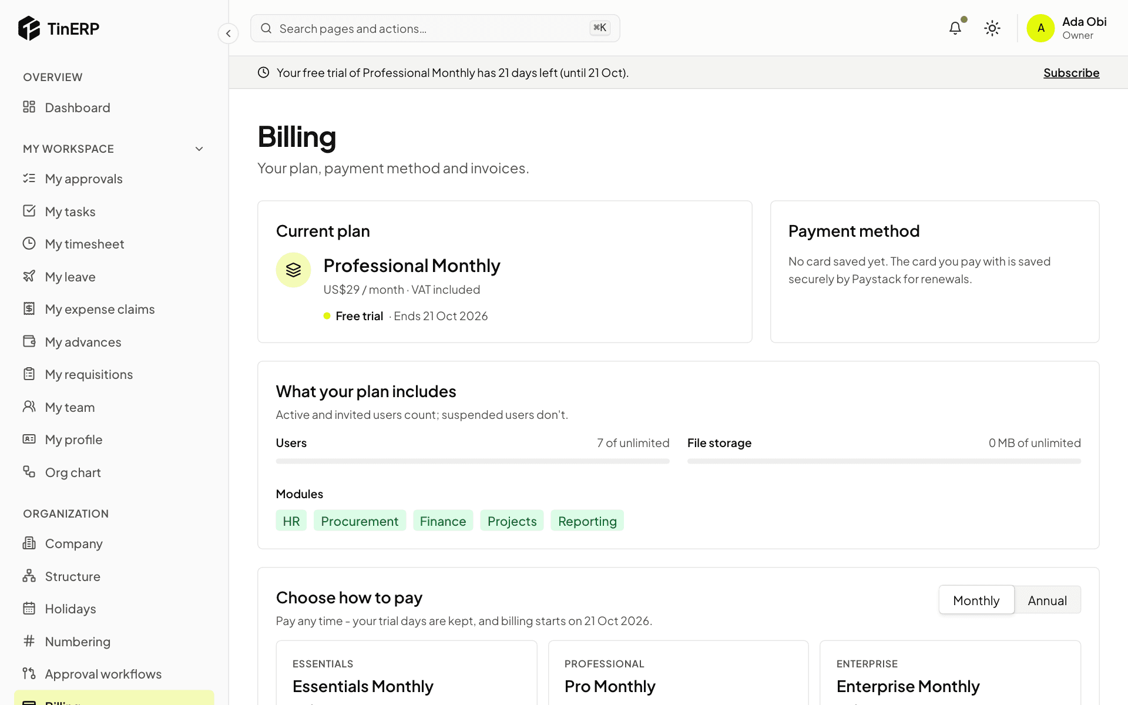Click the Dashboard grid icon
This screenshot has width=1128, height=705.
pyautogui.click(x=29, y=107)
